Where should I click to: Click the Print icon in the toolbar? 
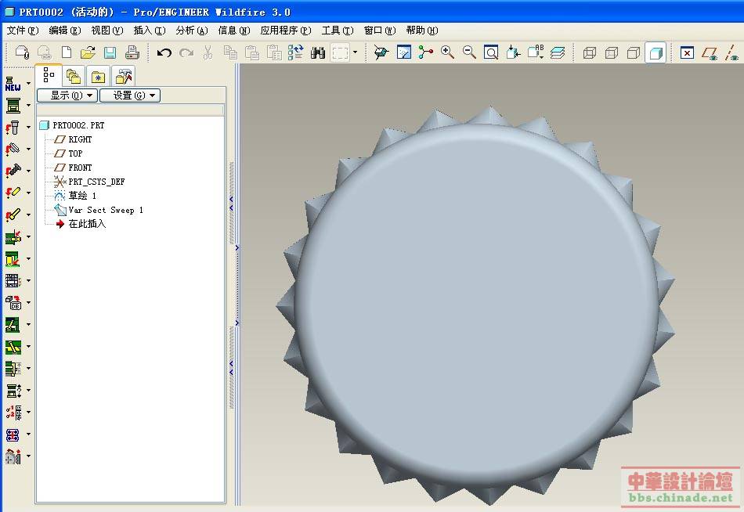pyautogui.click(x=132, y=52)
